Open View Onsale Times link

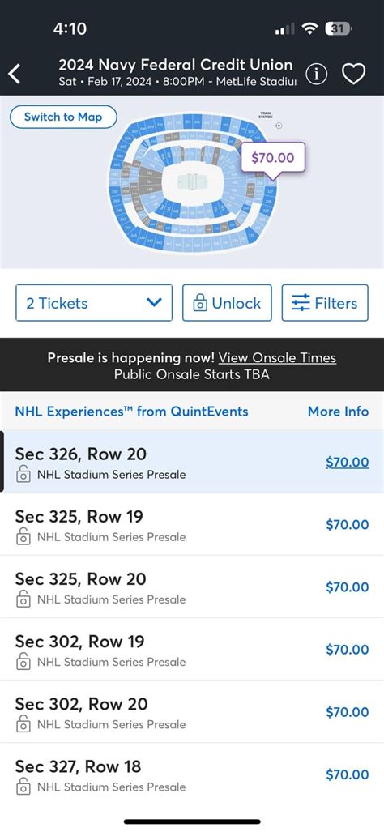click(277, 357)
